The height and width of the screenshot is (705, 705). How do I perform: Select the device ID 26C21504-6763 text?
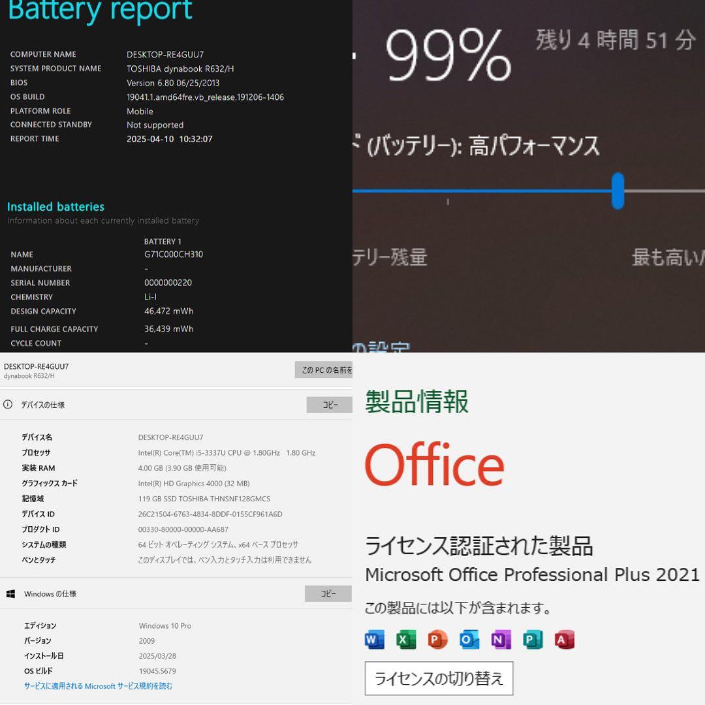pyautogui.click(x=210, y=514)
